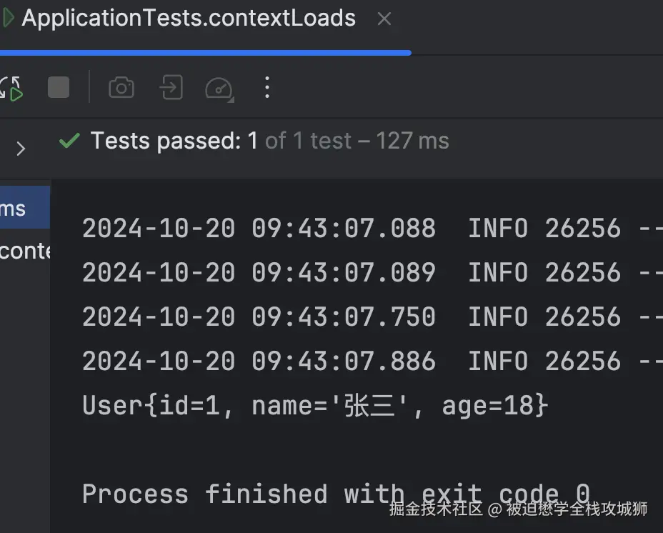The height and width of the screenshot is (533, 663).
Task: Click the User{id=1 output line
Action: 315,405
